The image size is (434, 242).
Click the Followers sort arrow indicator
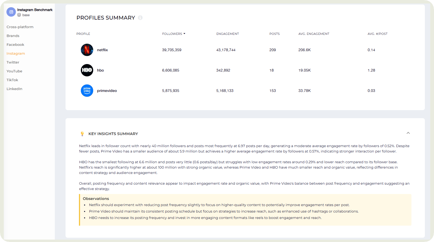point(185,34)
